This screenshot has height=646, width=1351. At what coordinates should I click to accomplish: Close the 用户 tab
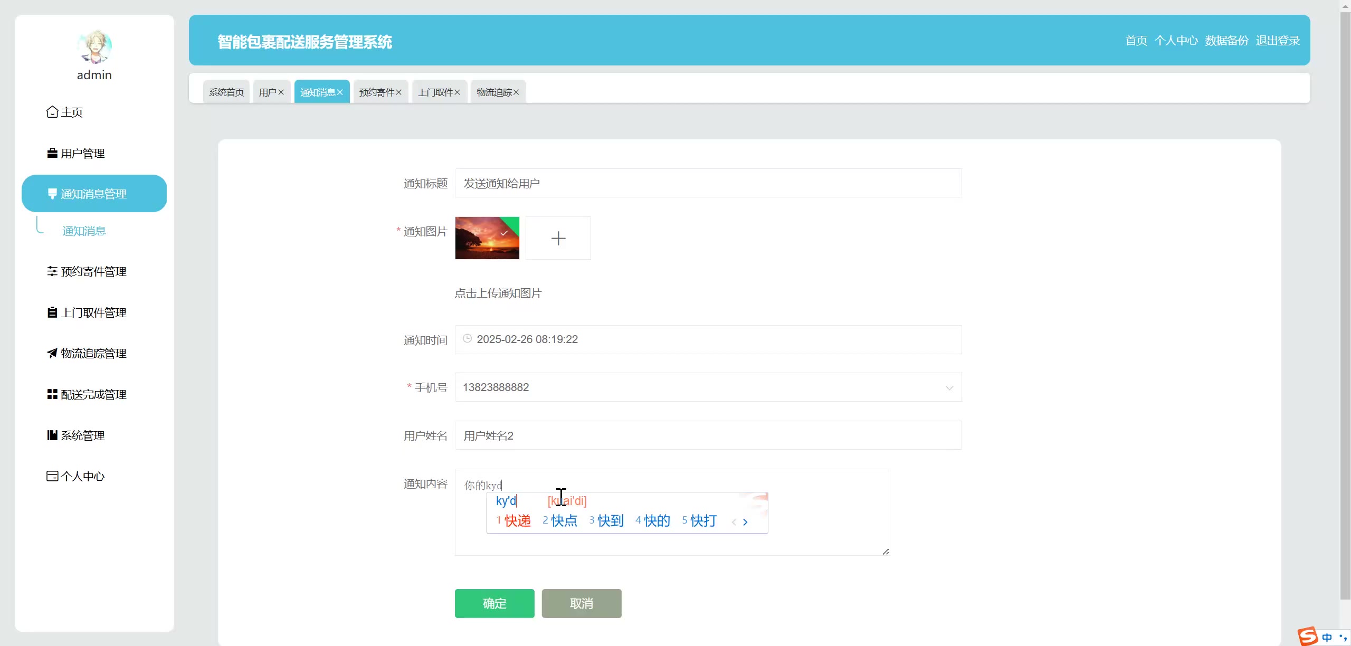coord(281,92)
